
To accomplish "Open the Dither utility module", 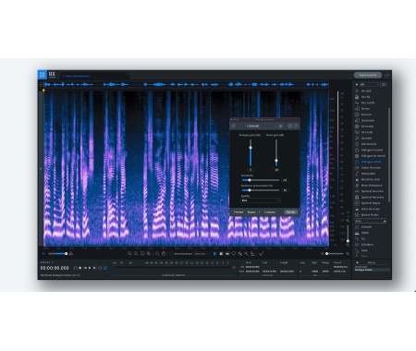I will [x=365, y=233].
